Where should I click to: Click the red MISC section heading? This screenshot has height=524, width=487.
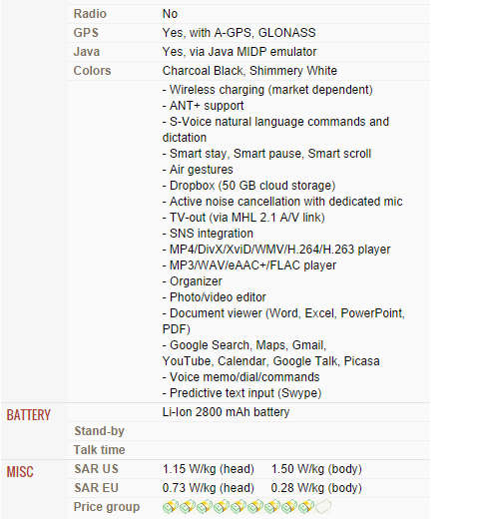coord(20,472)
